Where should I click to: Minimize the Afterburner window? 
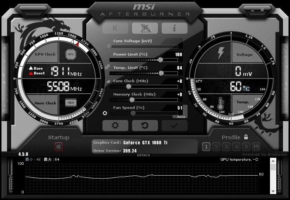[x=253, y=10]
